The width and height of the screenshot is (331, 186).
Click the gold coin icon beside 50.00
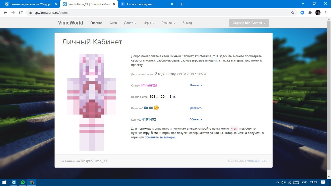coord(156,108)
